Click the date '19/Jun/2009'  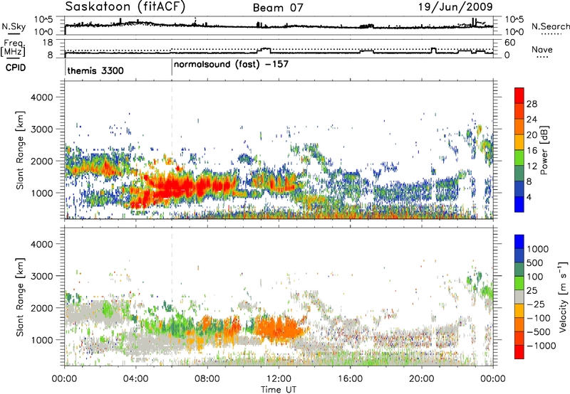pos(455,7)
